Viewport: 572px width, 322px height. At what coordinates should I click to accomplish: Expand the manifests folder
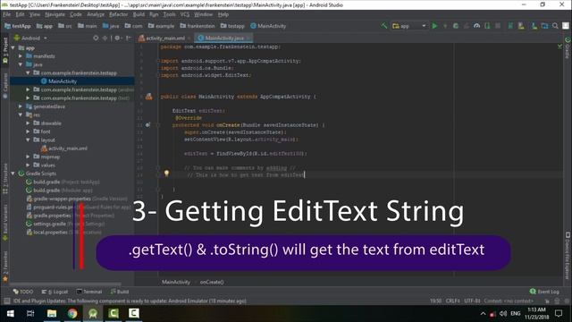[21, 56]
